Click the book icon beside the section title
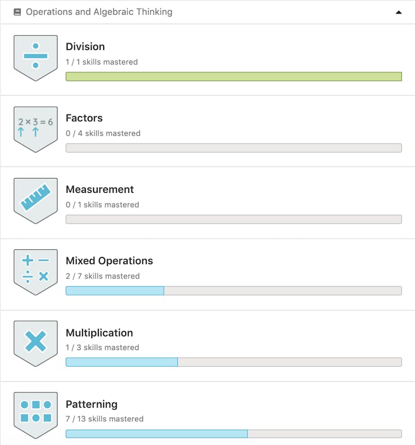 [x=17, y=12]
